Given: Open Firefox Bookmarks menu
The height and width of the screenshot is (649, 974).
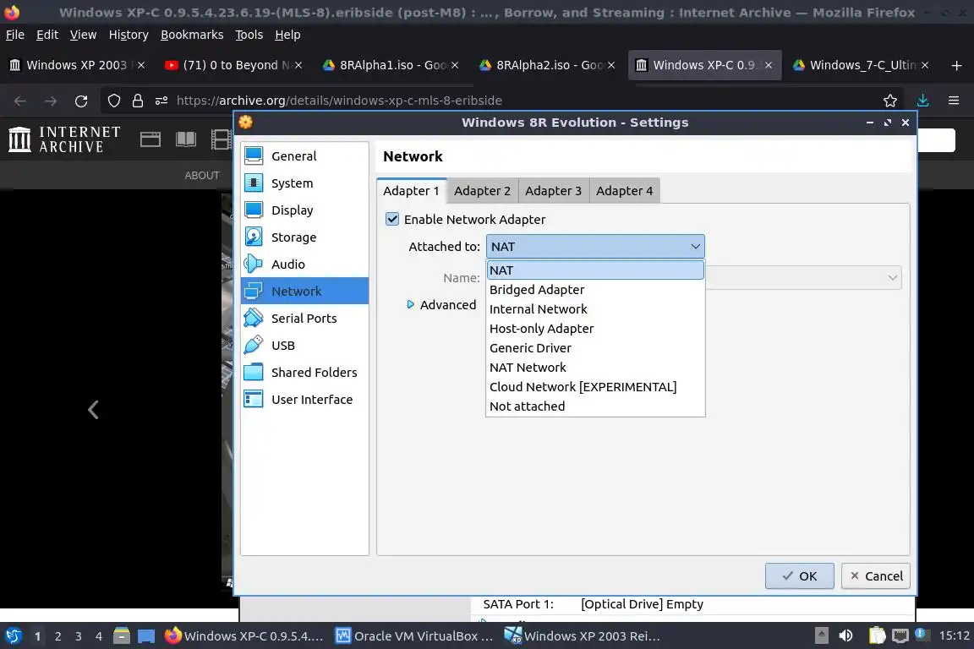Looking at the screenshot, I should (x=192, y=35).
